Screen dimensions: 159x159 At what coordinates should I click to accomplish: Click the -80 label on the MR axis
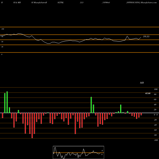point(155,135)
